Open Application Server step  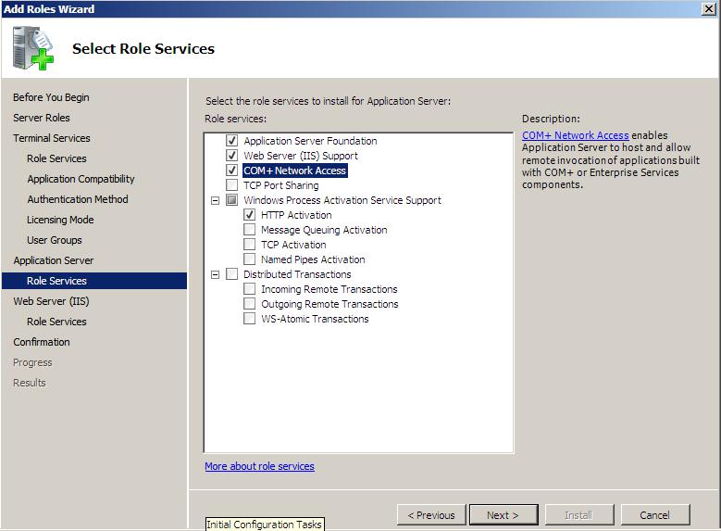(x=54, y=260)
